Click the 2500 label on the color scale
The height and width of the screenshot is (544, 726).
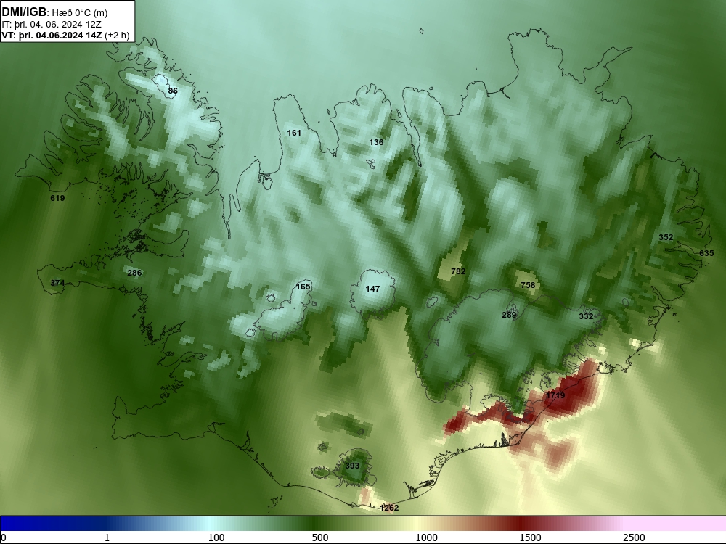[x=634, y=537]
